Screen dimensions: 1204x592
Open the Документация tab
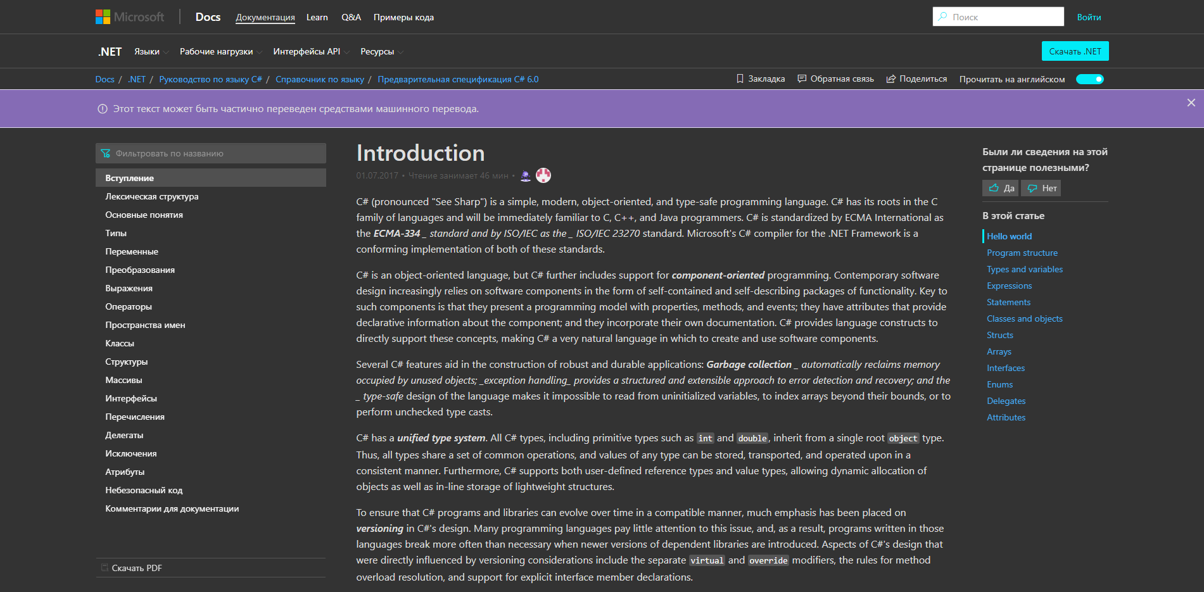tap(265, 17)
